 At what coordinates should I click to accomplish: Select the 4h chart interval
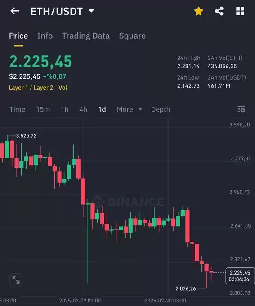click(x=83, y=109)
